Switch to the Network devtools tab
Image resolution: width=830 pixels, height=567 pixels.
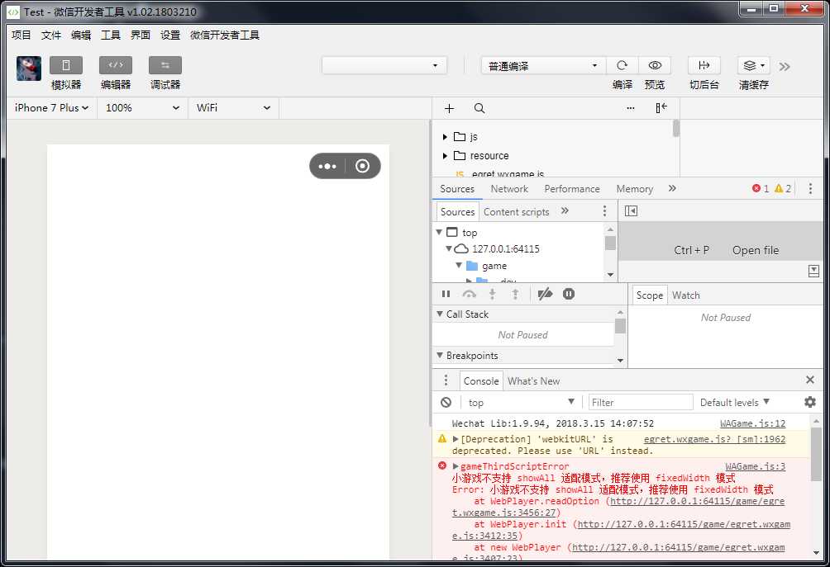click(x=509, y=189)
